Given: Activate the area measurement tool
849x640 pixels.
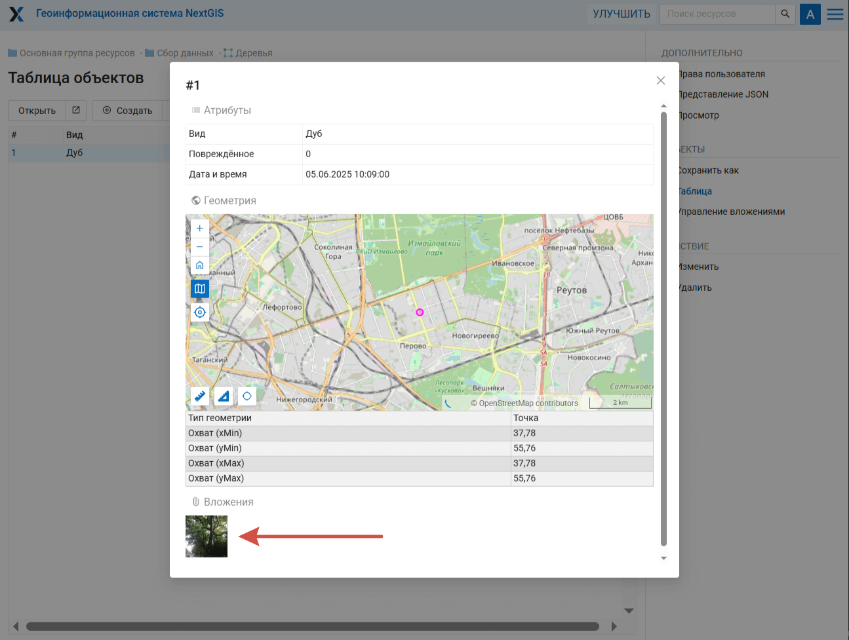Looking at the screenshot, I should 224,396.
